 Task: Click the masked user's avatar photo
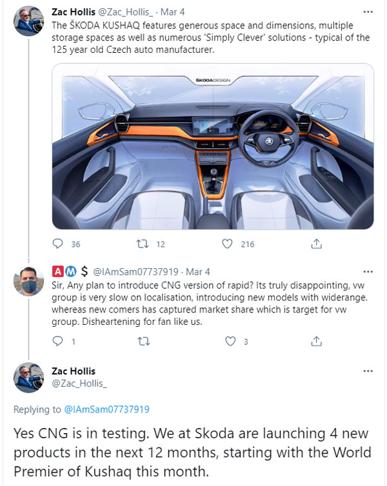pyautogui.click(x=29, y=280)
